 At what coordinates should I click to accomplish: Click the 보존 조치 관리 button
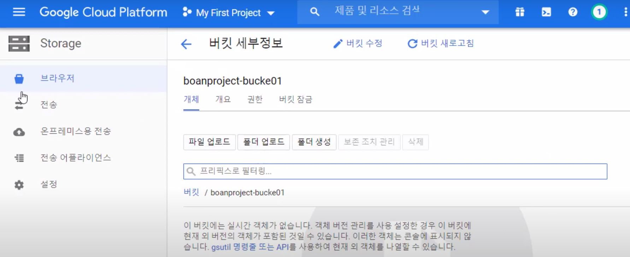369,142
